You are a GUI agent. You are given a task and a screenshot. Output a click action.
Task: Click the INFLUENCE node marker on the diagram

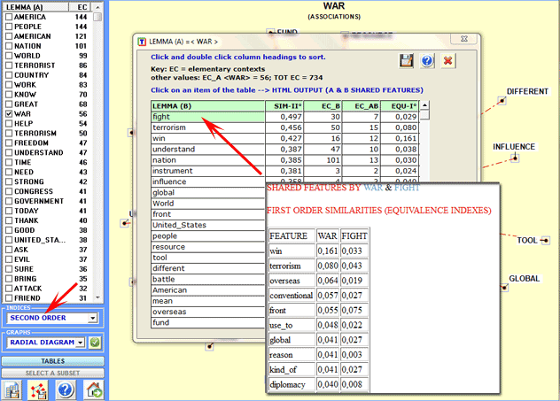pos(515,158)
